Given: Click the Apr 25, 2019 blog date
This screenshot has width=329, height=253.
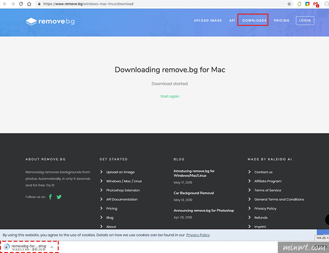Looking at the screenshot, I should (x=183, y=217).
